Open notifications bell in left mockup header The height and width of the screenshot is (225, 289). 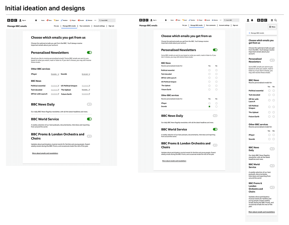36,20
